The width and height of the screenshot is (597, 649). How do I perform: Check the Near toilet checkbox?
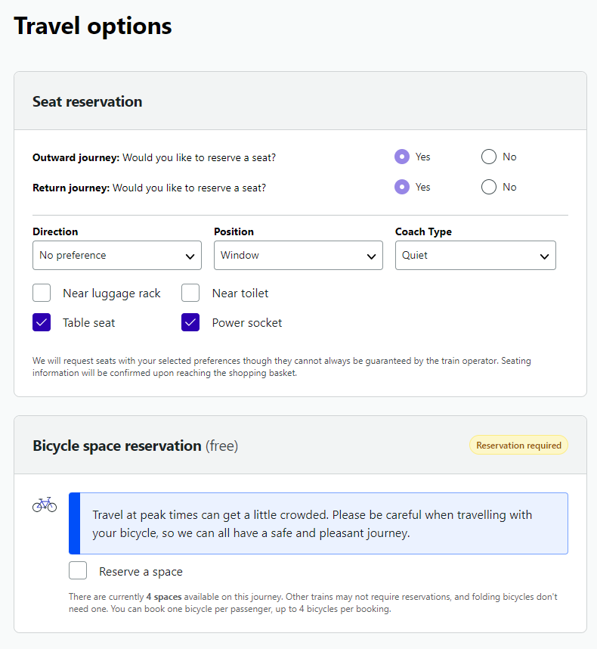pyautogui.click(x=190, y=293)
